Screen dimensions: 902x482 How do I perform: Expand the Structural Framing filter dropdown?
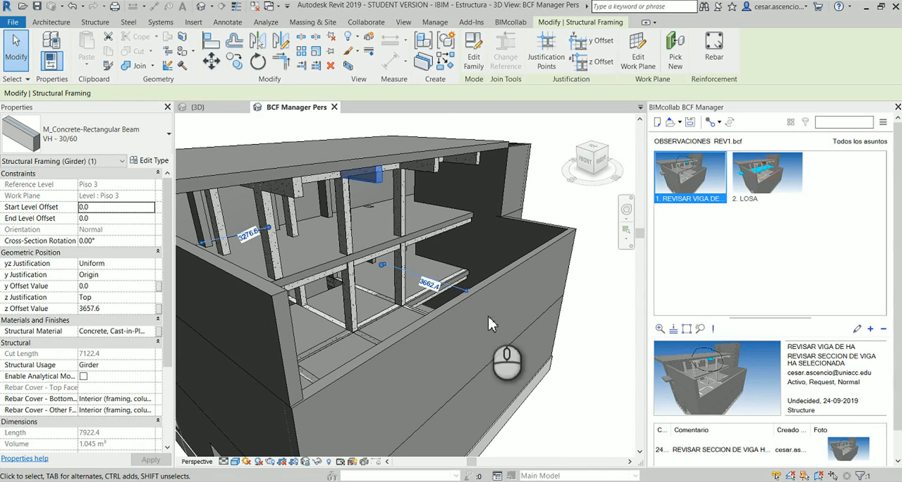[122, 161]
